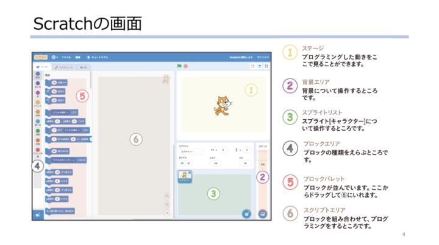This screenshot has height=245, width=439.
Task: Open the add extension button
Action: (38, 215)
